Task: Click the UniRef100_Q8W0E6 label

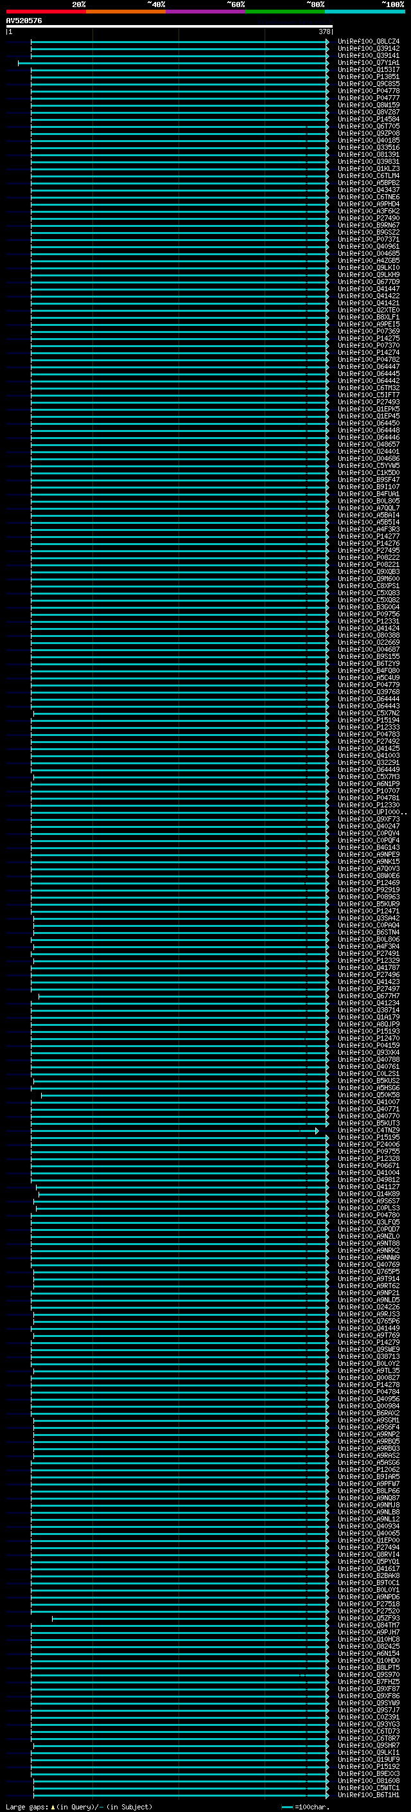Action: [x=369, y=875]
